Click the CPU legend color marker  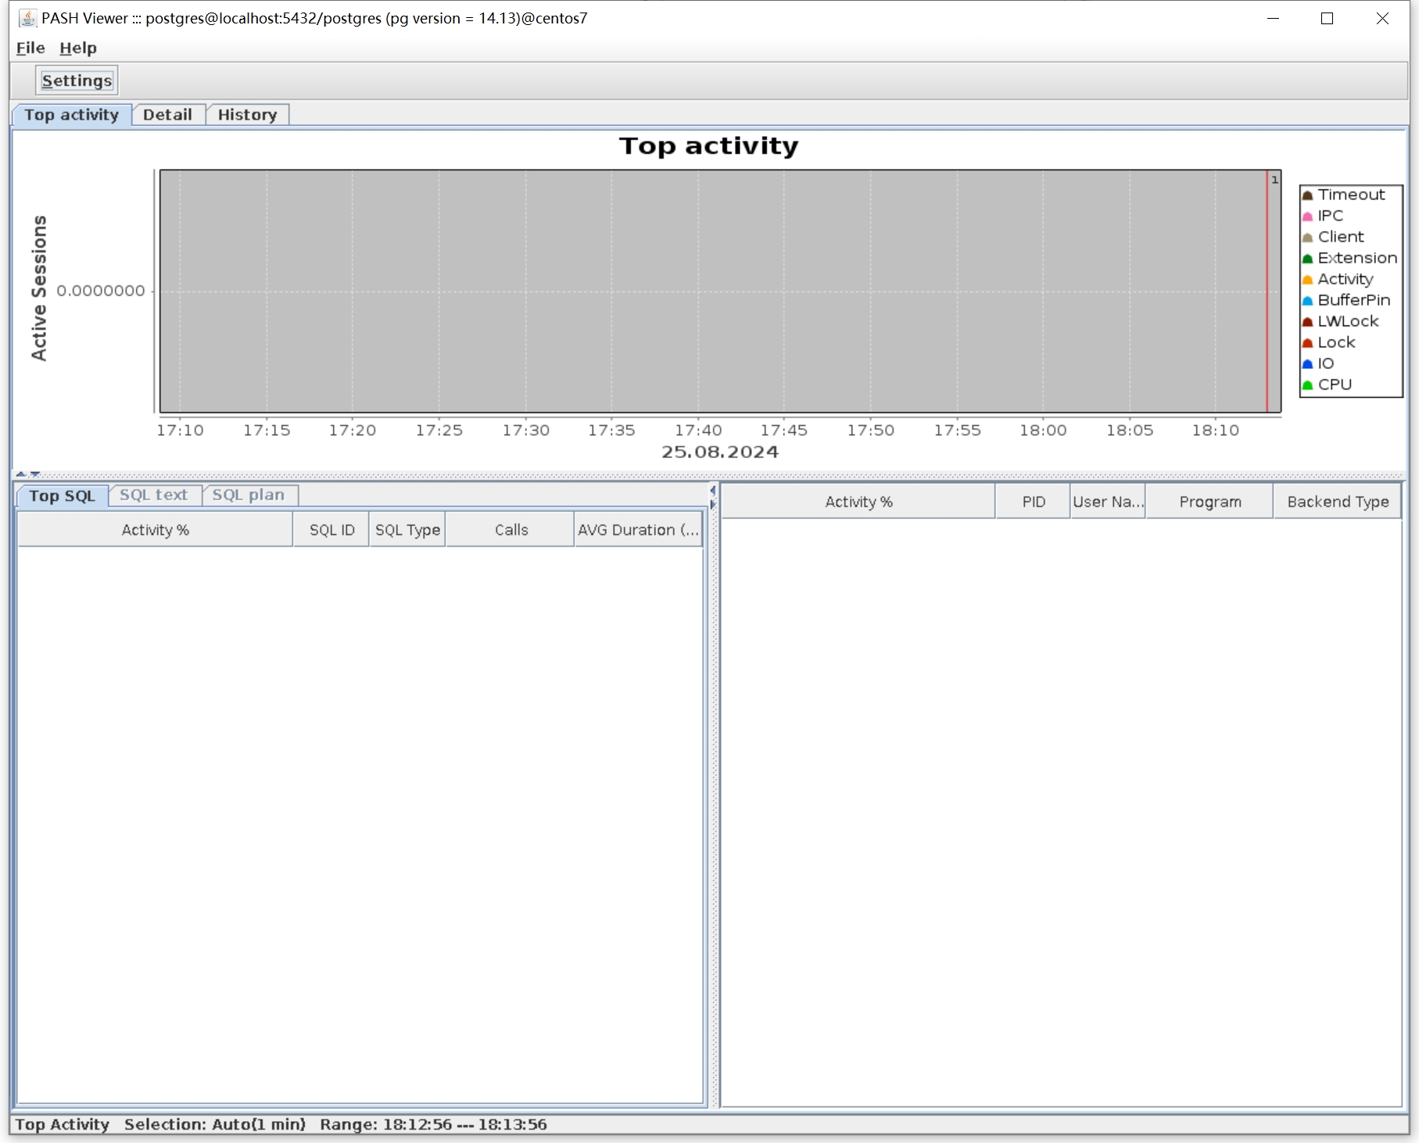click(1307, 385)
